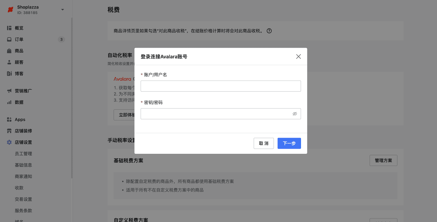Image resolution: width=437 pixels, height=222 pixels.
Task: Click the 登录连接Avalara账号 dialog title
Action: [x=164, y=57]
